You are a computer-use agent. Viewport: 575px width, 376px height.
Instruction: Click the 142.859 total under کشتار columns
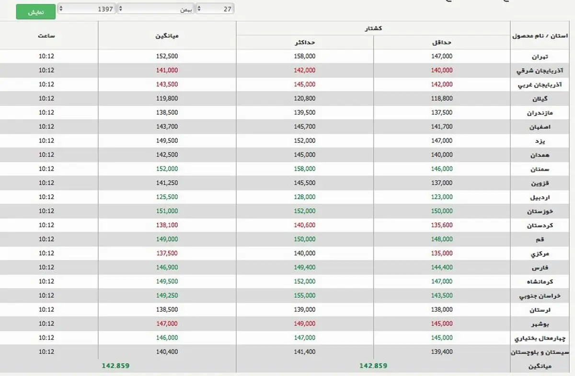click(x=373, y=365)
